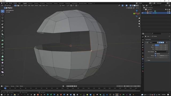Select the Spin tool
171x96 pixels.
[2, 60]
